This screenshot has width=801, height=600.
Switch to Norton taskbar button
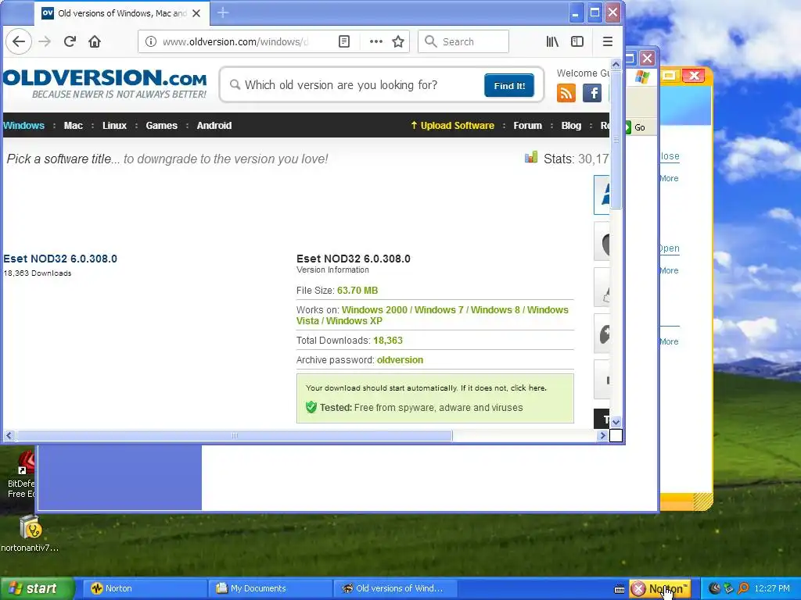pyautogui.click(x=144, y=588)
